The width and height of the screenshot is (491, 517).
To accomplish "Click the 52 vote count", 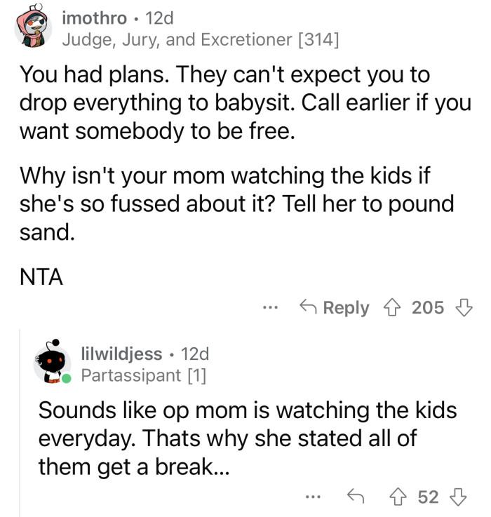I will (x=428, y=497).
